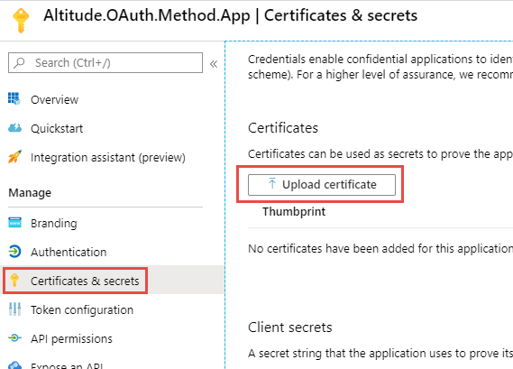The width and height of the screenshot is (513, 369).
Task: Click the Overview grid icon
Action: click(14, 98)
